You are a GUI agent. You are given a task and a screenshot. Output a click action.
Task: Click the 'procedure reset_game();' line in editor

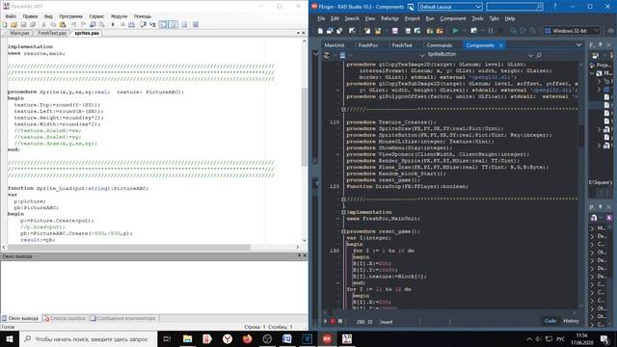[384, 231]
